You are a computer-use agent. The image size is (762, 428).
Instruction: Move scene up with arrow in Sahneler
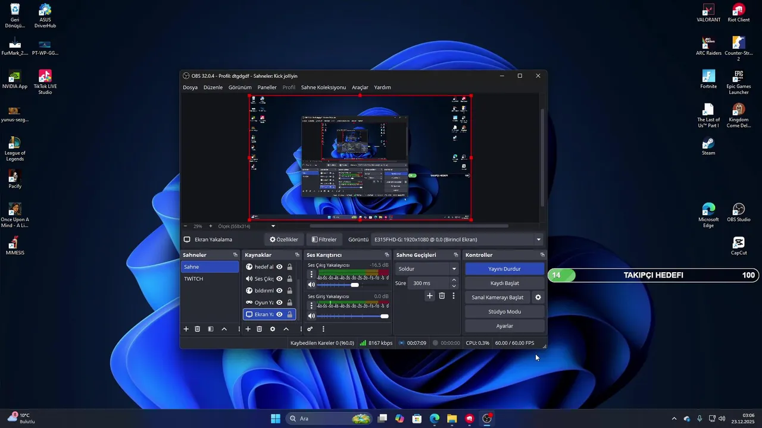click(224, 329)
